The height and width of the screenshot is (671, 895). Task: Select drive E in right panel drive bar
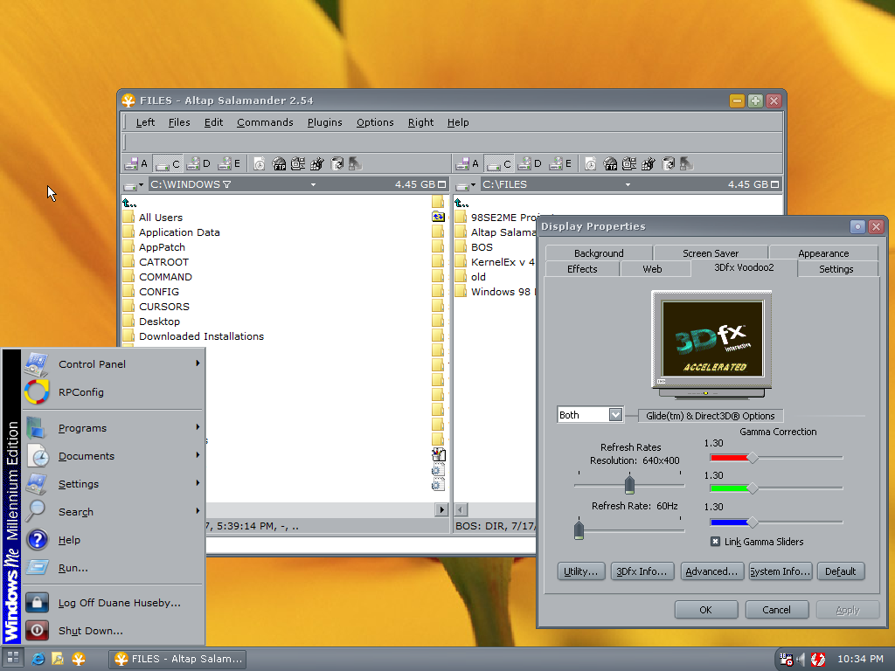point(560,164)
